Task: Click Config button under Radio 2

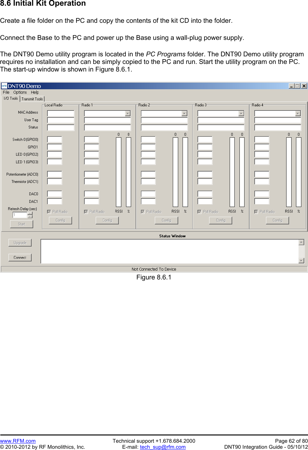Action: tap(166, 220)
